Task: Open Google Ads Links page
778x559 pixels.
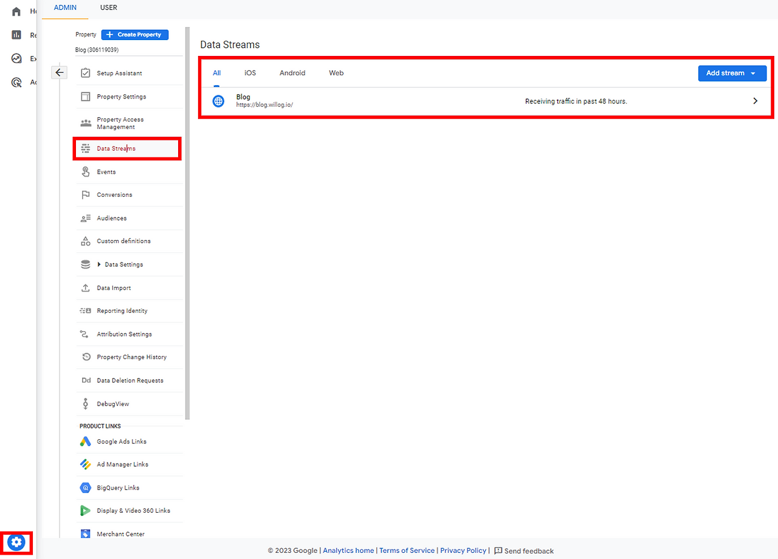Action: point(129,442)
